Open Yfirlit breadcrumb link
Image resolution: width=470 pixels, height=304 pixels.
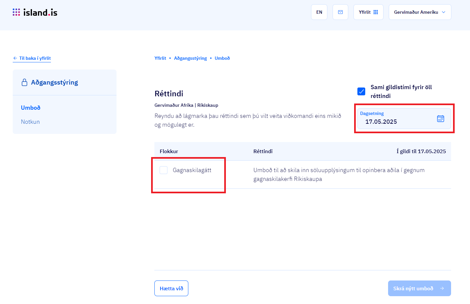pyautogui.click(x=160, y=58)
